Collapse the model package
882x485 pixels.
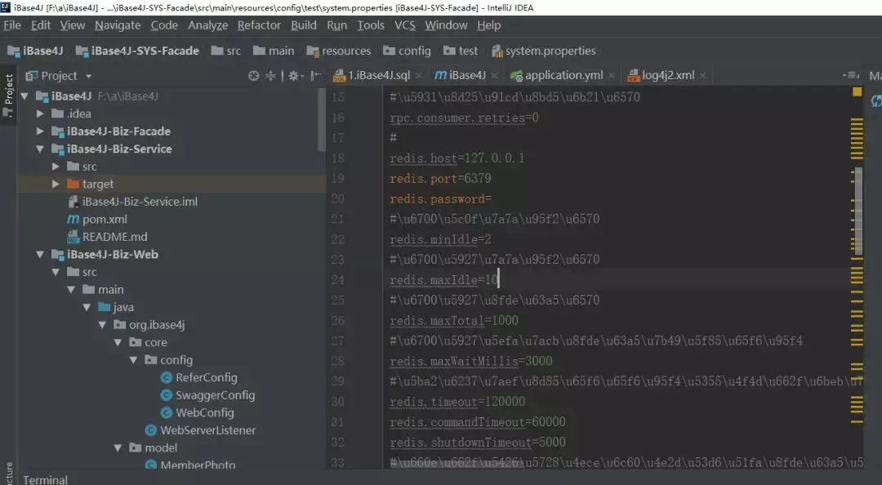(x=118, y=448)
